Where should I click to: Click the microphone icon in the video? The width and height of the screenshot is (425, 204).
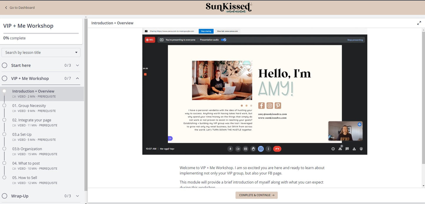[231, 149]
